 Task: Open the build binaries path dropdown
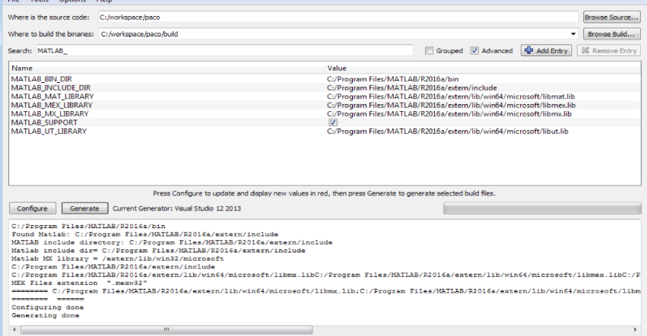(572, 34)
